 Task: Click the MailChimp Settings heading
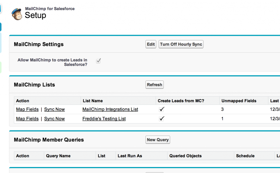(x=39, y=44)
